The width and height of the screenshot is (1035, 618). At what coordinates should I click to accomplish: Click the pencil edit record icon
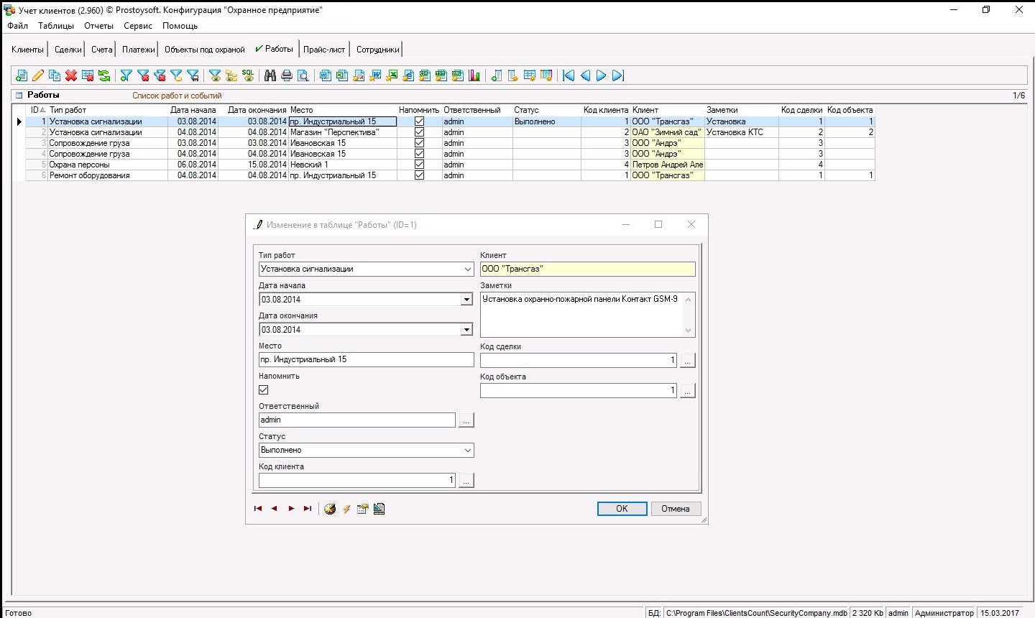[38, 75]
